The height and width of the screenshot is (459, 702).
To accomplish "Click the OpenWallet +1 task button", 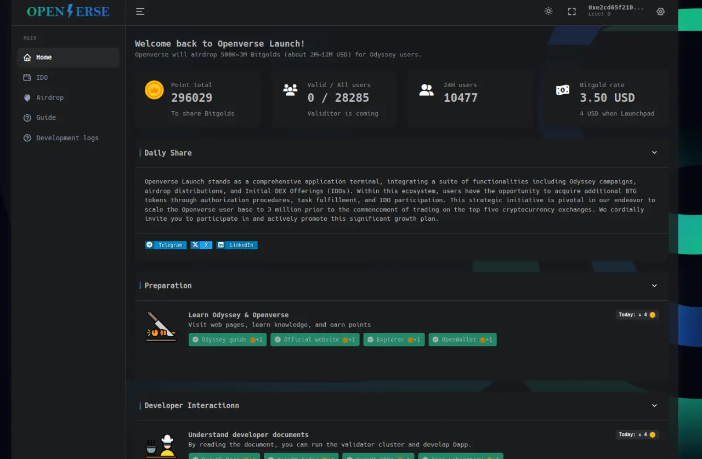I will point(462,340).
